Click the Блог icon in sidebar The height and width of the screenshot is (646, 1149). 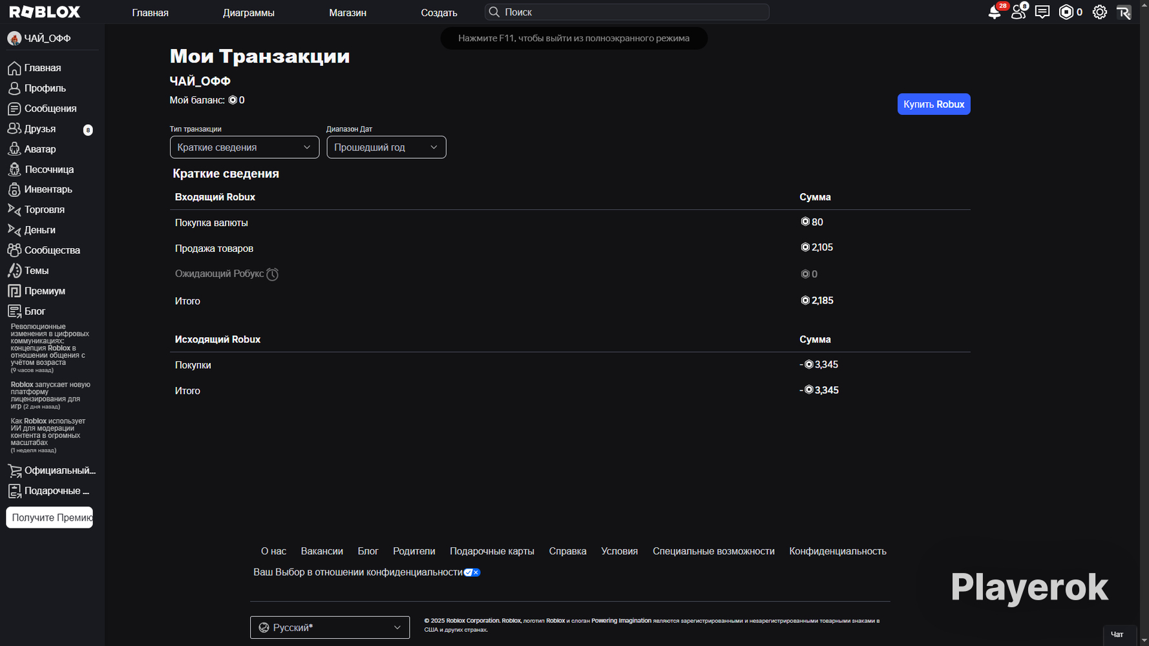(x=14, y=311)
